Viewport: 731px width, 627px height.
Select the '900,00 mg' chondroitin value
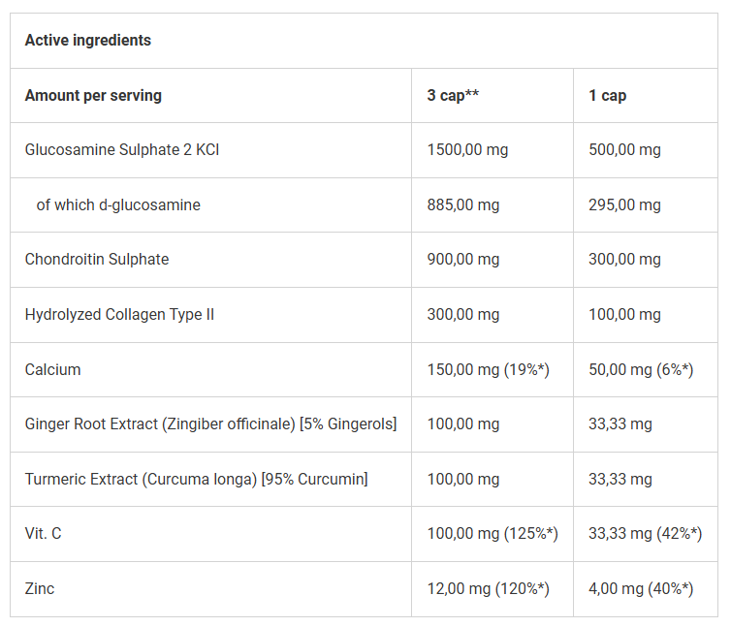[x=463, y=260]
